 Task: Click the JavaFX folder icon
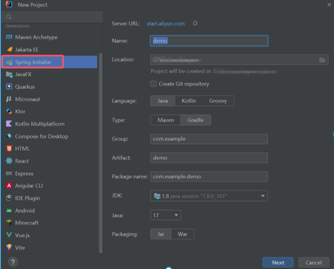pos(9,74)
